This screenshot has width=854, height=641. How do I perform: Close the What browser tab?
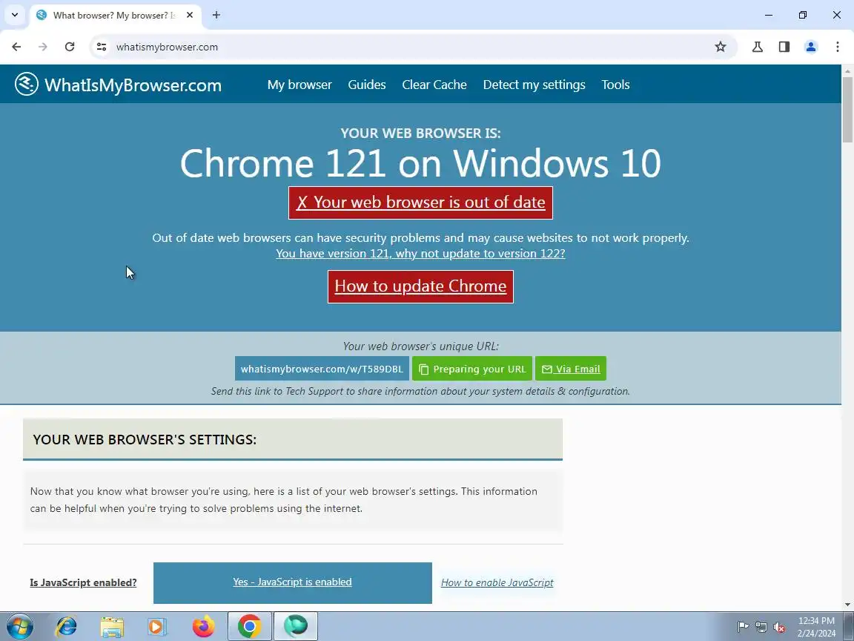(x=190, y=16)
